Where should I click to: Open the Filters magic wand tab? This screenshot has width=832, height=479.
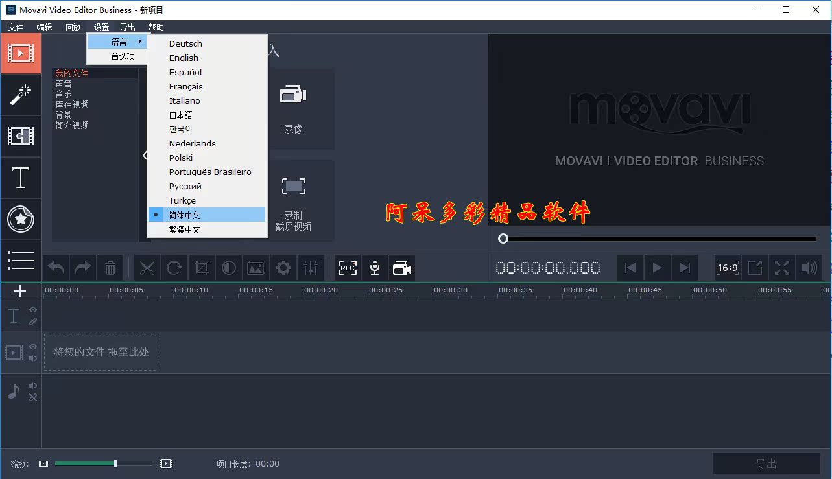20,95
